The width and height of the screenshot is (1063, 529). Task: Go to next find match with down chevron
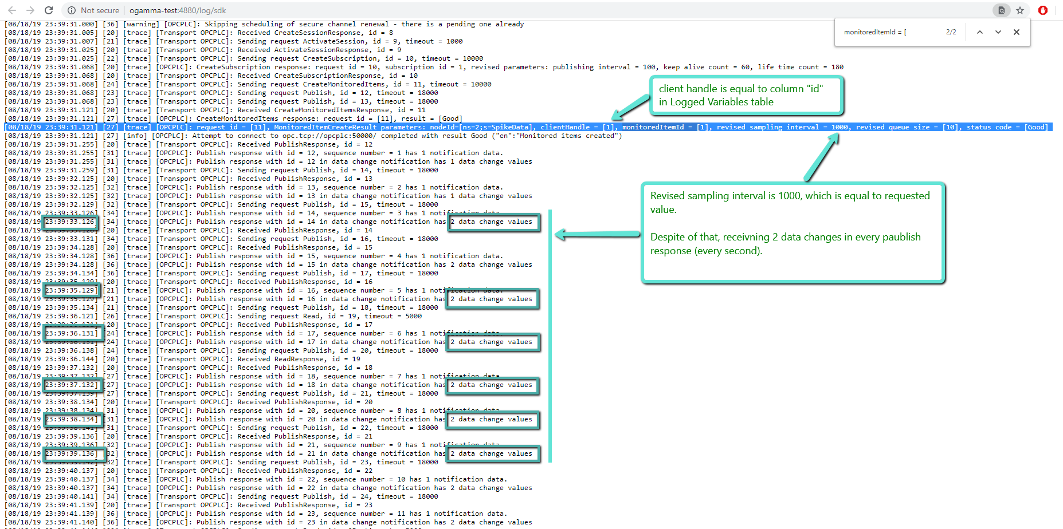coord(998,32)
